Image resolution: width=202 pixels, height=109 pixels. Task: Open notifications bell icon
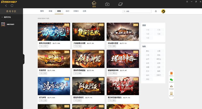pos(156,11)
